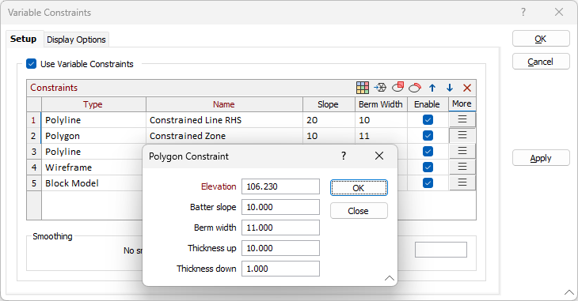The image size is (578, 301).
Task: Collapse the Polygon Constraint dialog chevron
Action: 390,278
